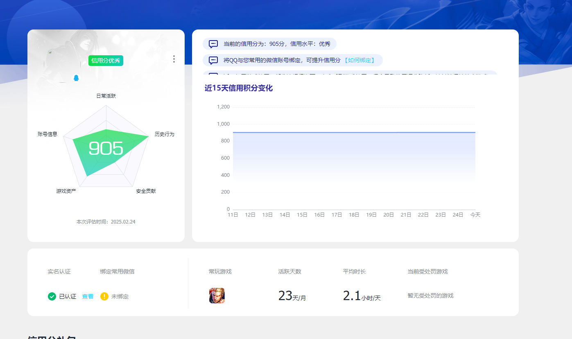The image size is (572, 339).
Task: Click the green checkmark icon next to 已认证
Action: pos(52,296)
